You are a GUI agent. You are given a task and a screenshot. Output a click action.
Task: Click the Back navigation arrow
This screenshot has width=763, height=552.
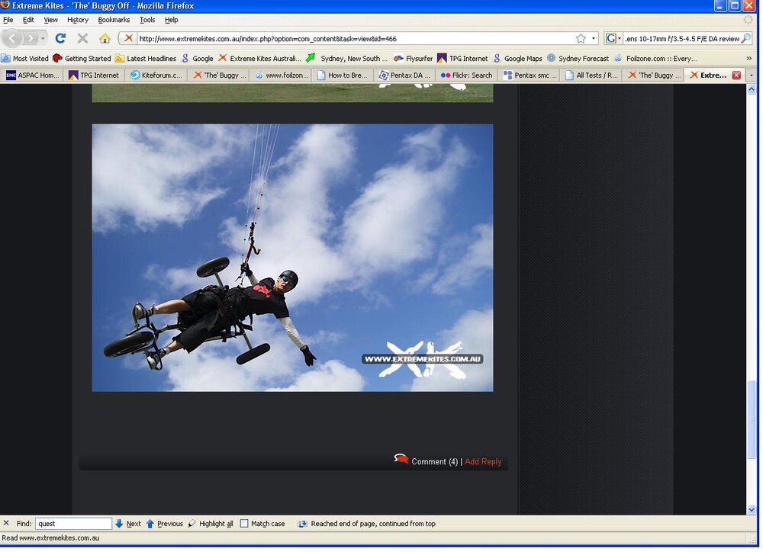[x=14, y=38]
